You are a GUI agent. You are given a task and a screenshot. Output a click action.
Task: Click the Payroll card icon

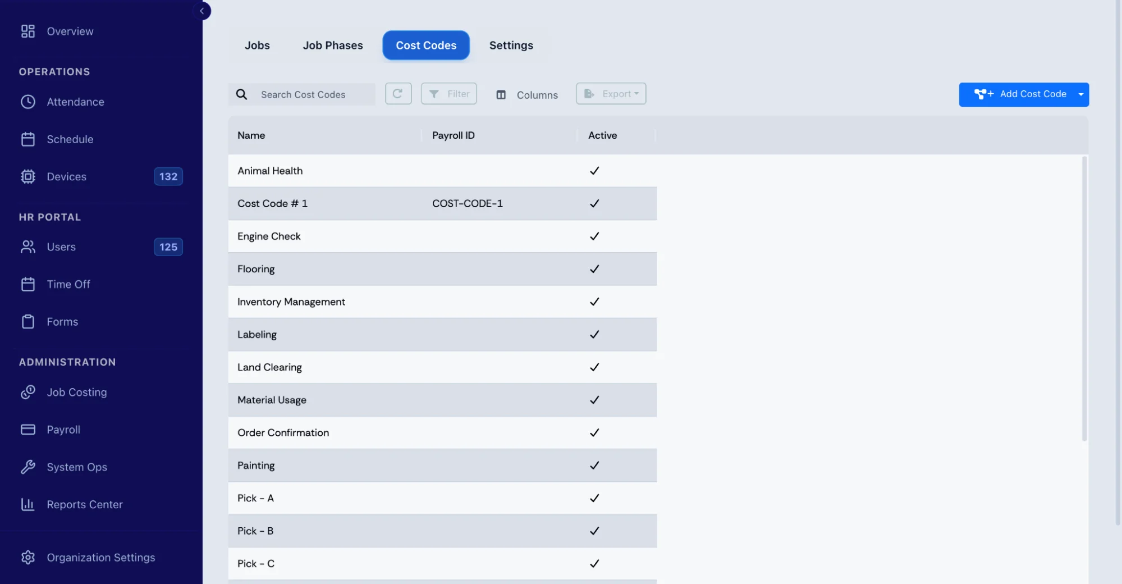coord(28,430)
